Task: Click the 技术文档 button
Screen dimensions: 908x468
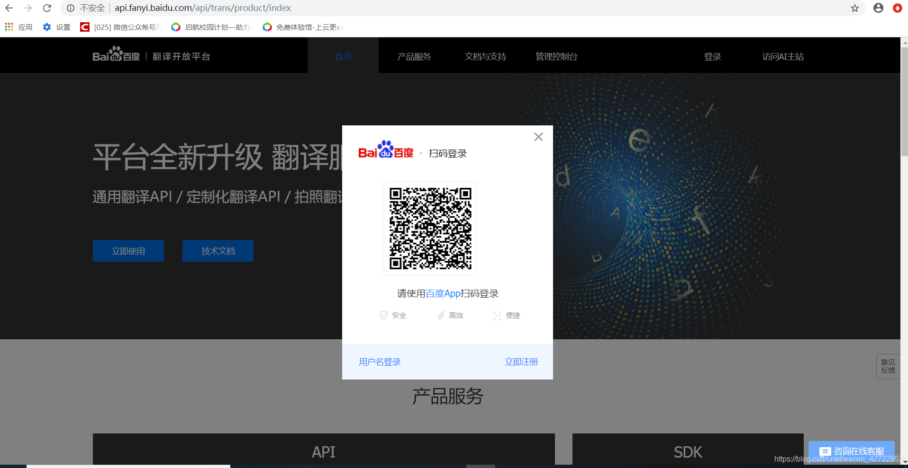Action: click(x=218, y=251)
